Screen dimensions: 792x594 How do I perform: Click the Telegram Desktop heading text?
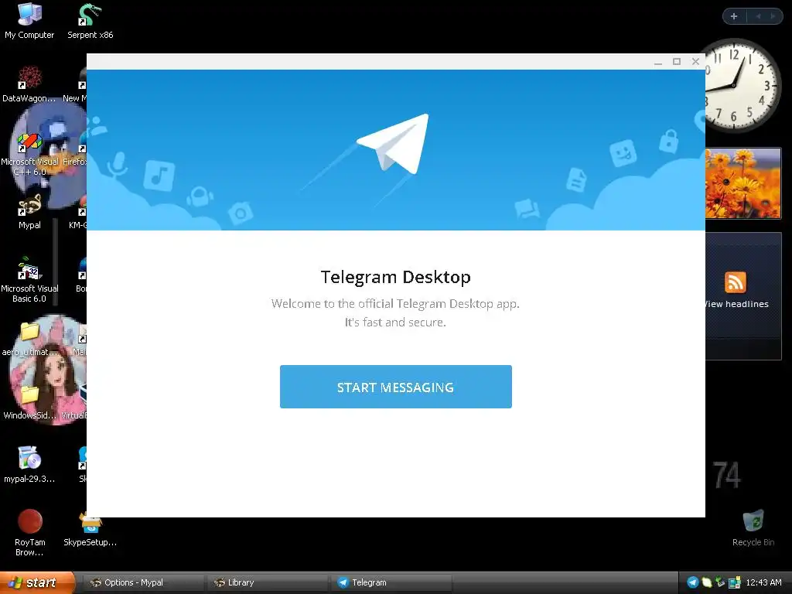pos(395,277)
